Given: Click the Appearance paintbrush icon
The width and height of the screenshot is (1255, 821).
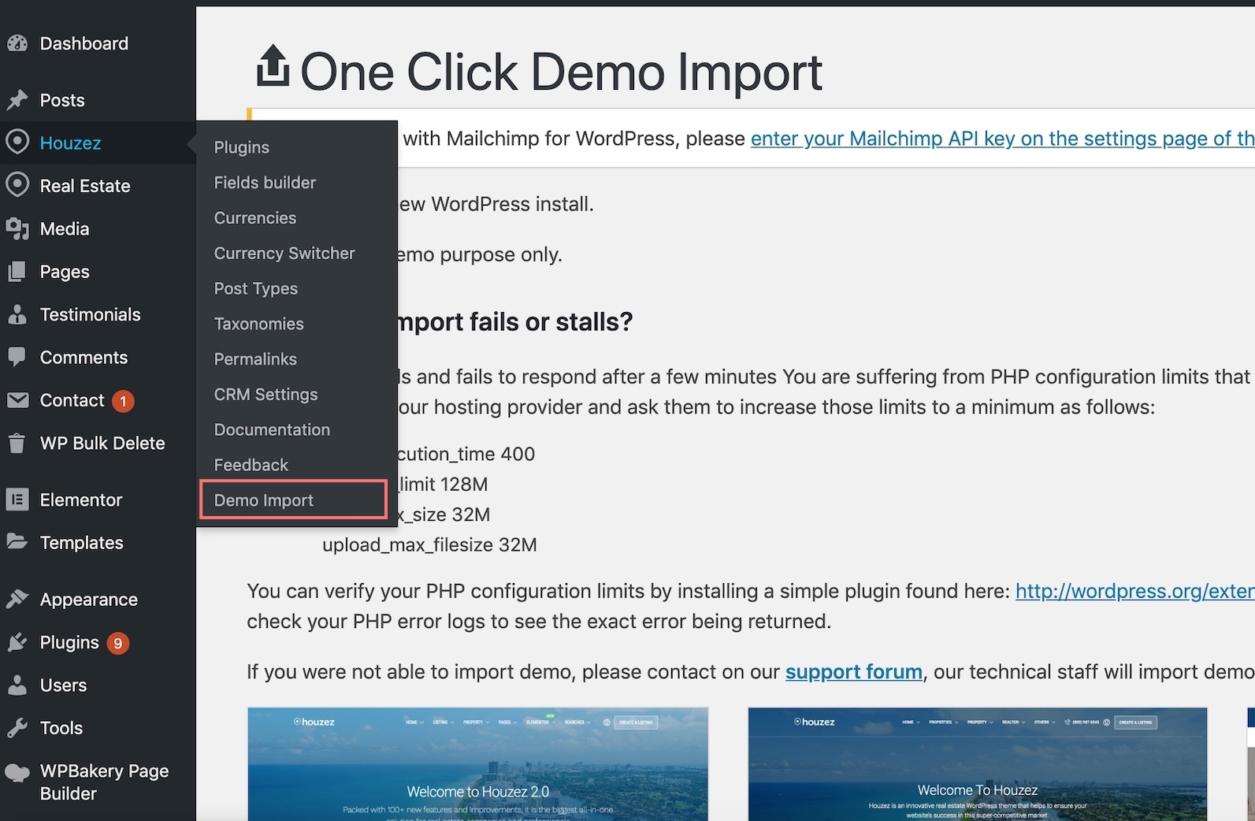Looking at the screenshot, I should [x=17, y=599].
